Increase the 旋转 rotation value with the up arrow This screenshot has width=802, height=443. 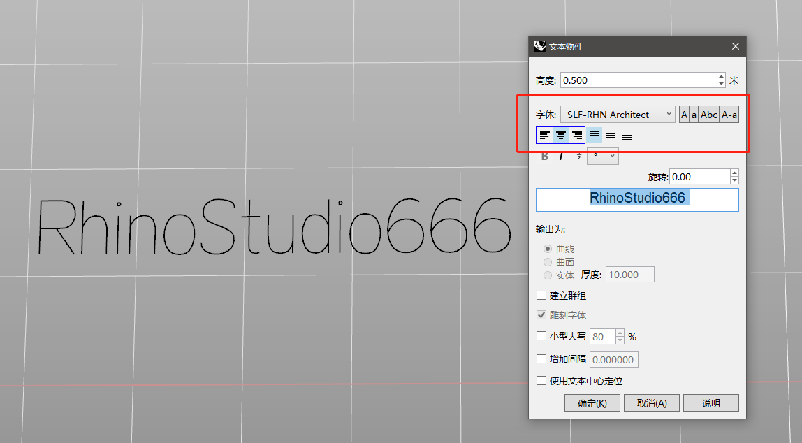[x=734, y=173]
